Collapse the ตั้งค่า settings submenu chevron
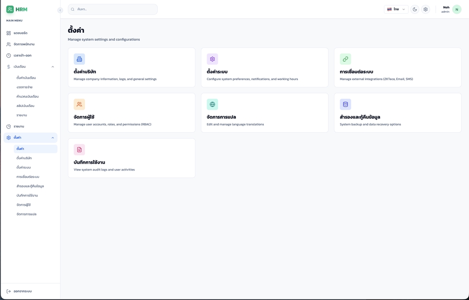Image resolution: width=469 pixels, height=300 pixels. tap(53, 138)
